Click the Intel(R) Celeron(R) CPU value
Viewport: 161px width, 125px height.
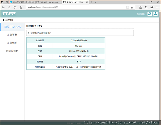[x=79, y=56]
